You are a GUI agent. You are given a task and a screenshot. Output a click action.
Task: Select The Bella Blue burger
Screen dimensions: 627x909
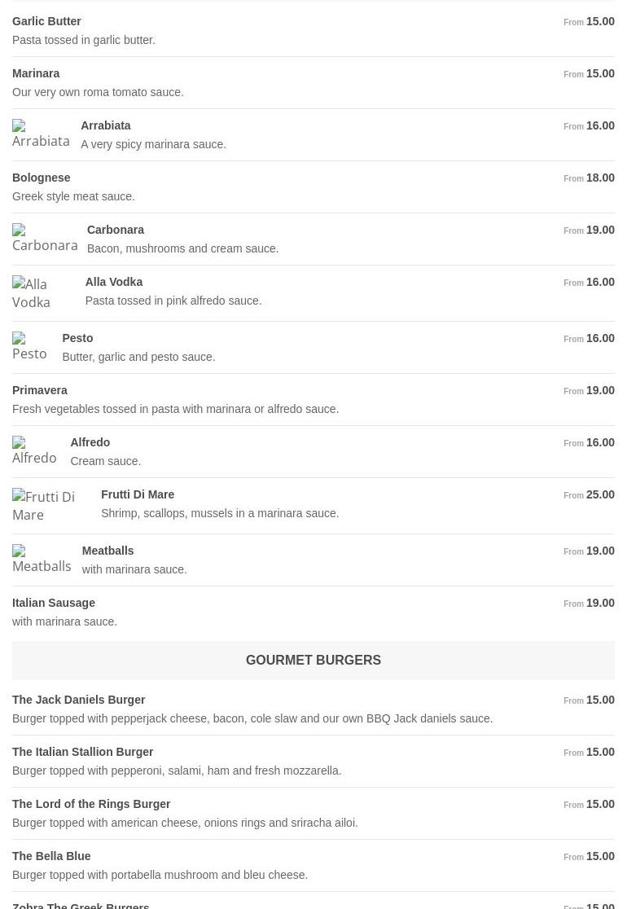[51, 856]
